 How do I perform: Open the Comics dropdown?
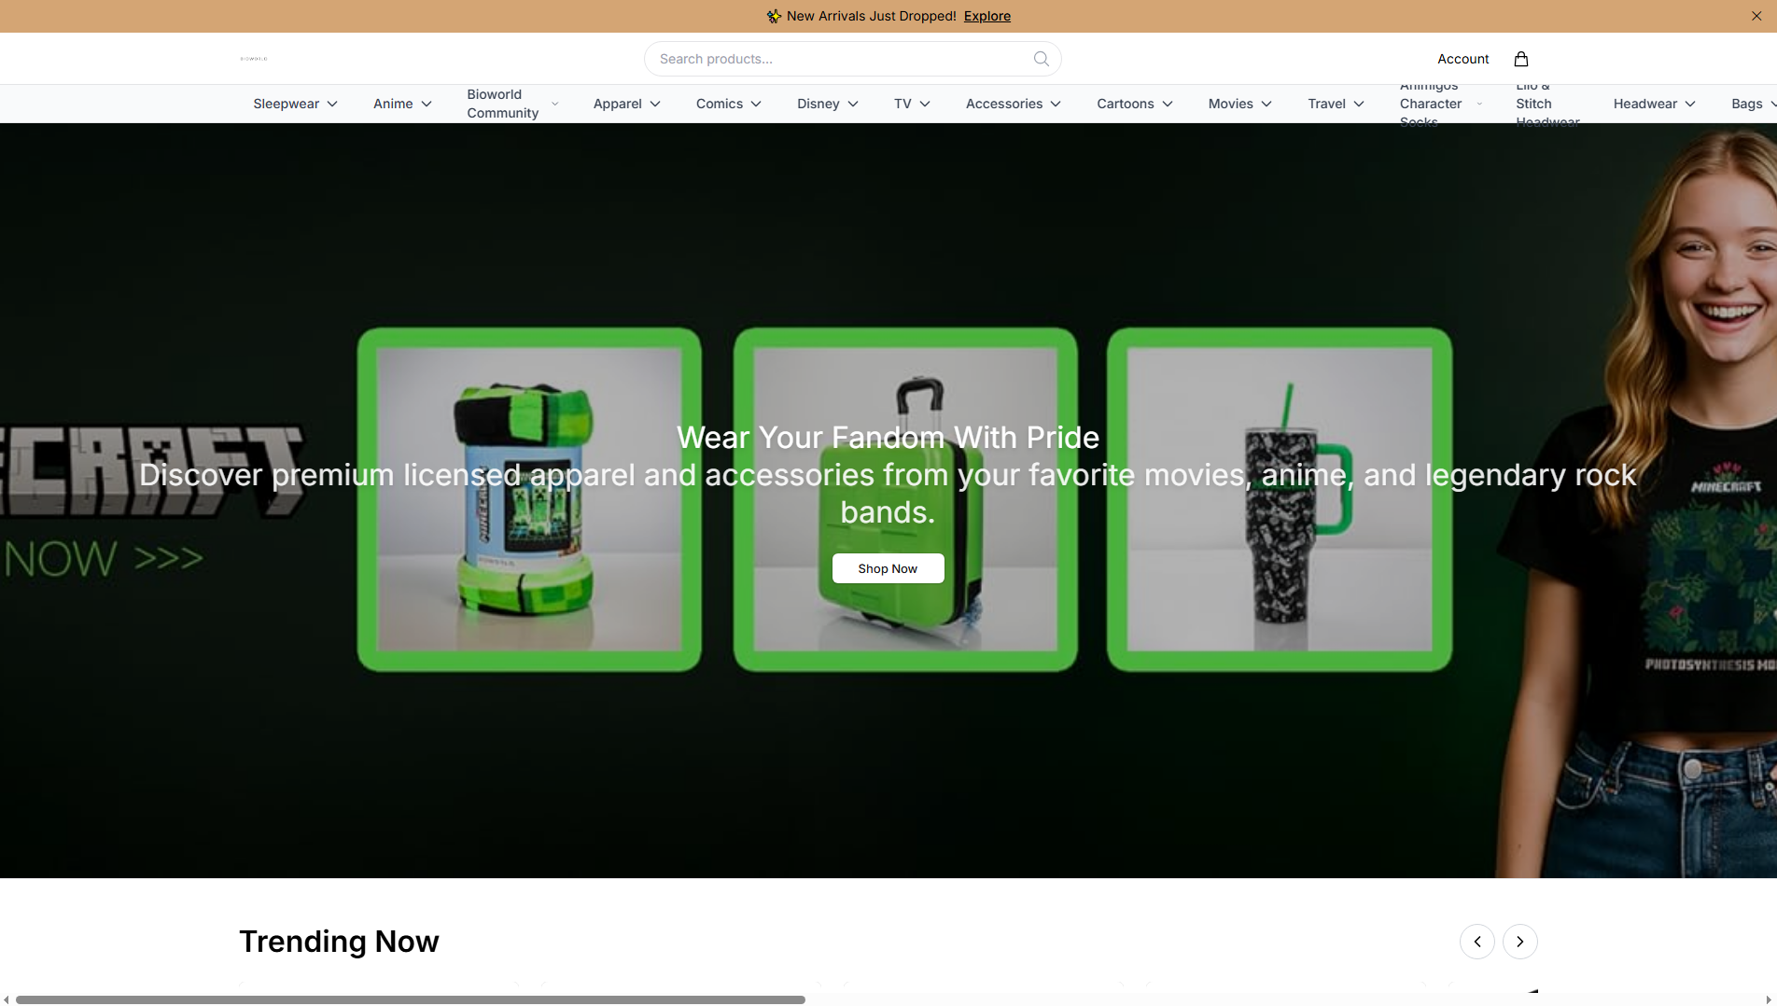[x=729, y=104]
